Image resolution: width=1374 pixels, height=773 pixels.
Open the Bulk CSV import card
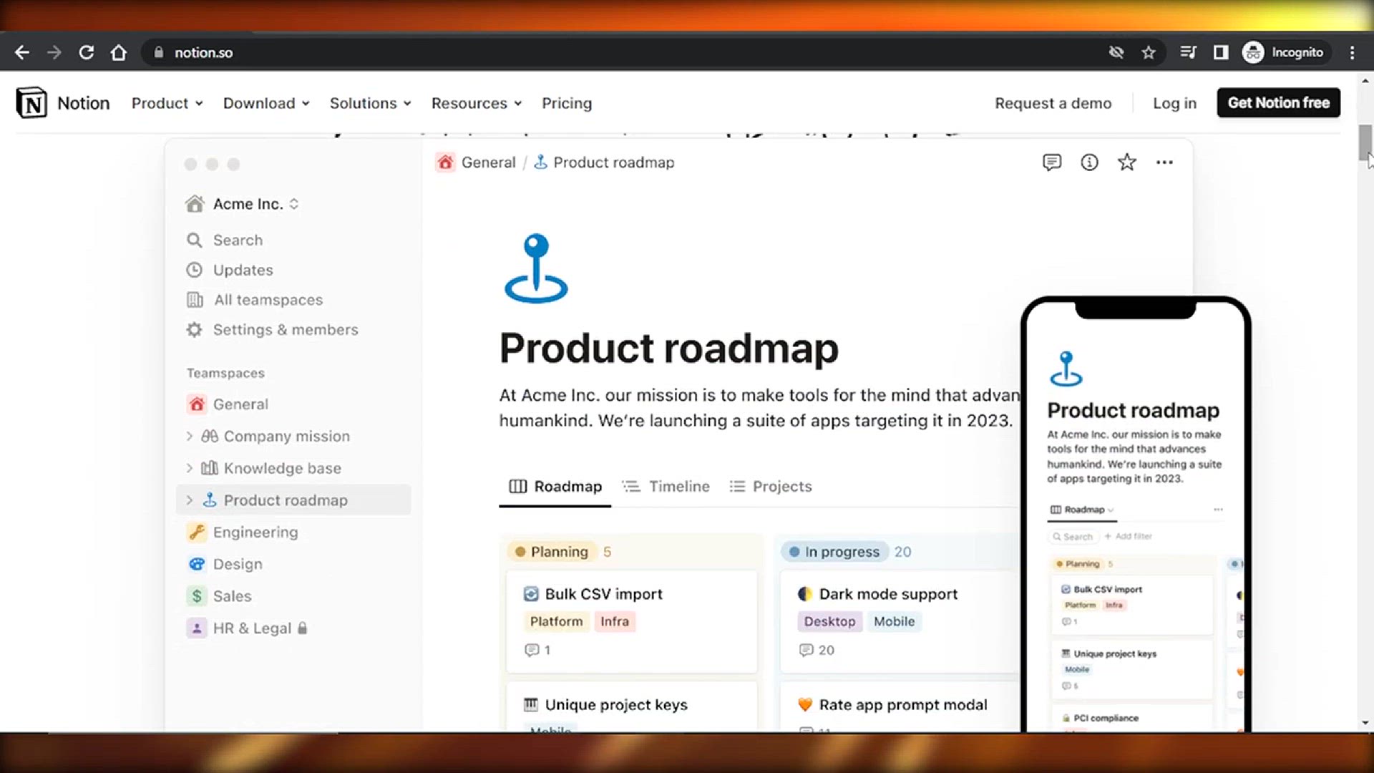632,621
